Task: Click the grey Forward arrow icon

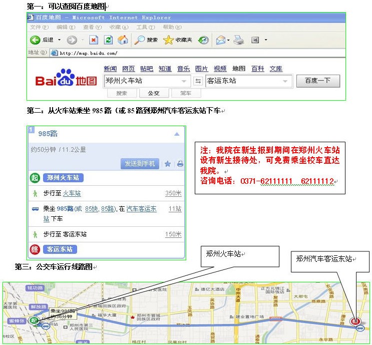Action: (72, 40)
